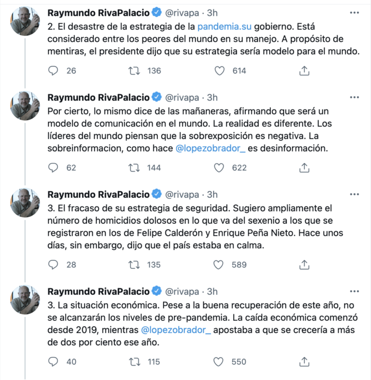Open Raymundo RivaPalacio's name on the last tweet
This screenshot has height=380, width=371.
(99, 291)
